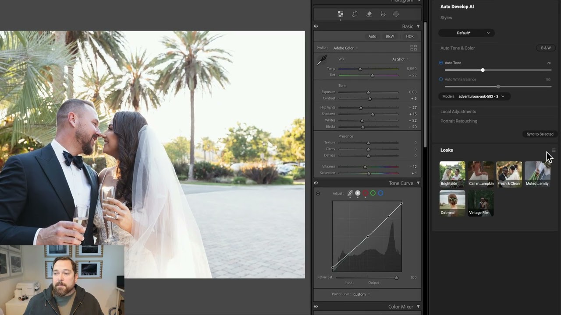Select the Red Eye correction tool

(x=383, y=14)
